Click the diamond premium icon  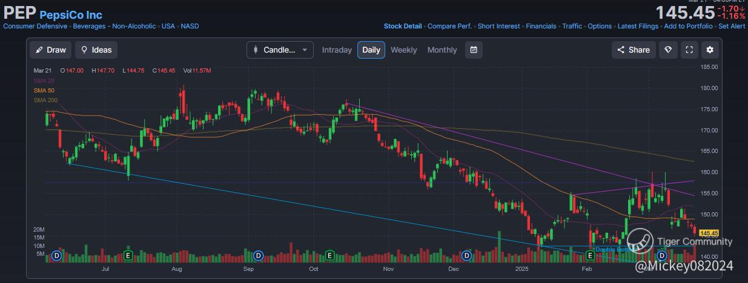668,50
